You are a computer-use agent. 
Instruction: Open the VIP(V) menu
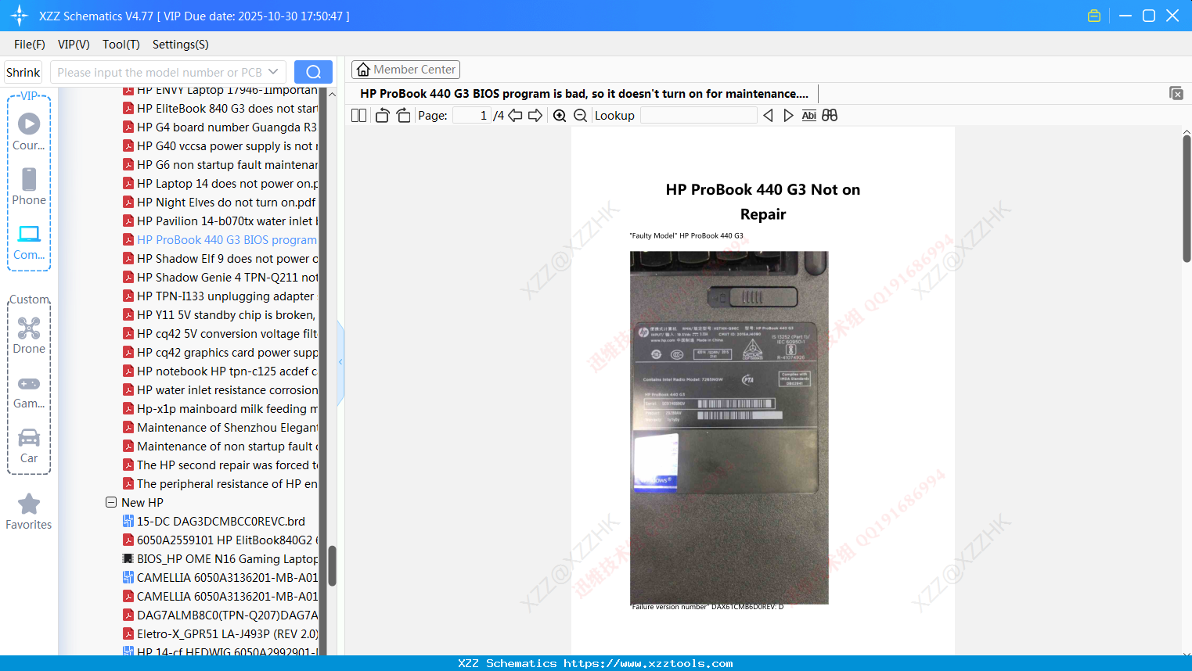pos(74,44)
